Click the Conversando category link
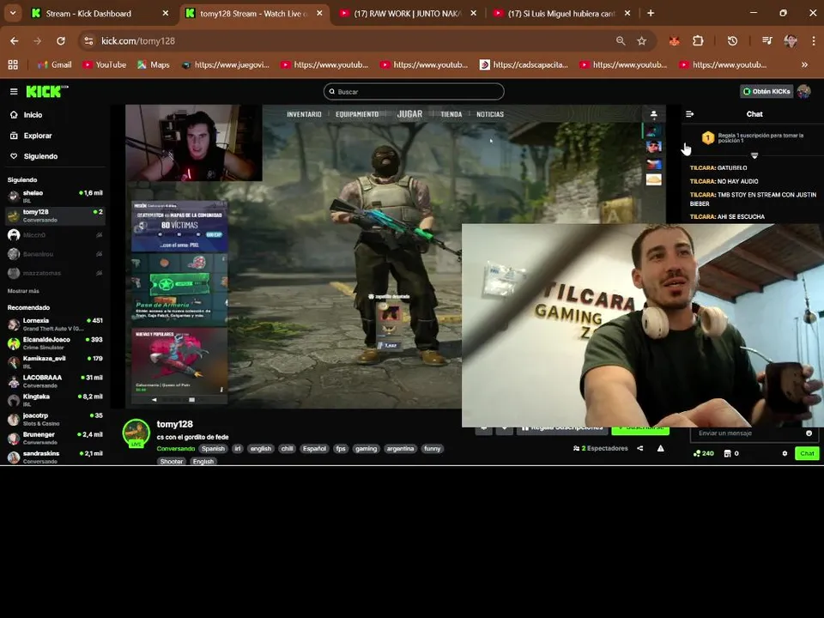The image size is (824, 618). (175, 449)
